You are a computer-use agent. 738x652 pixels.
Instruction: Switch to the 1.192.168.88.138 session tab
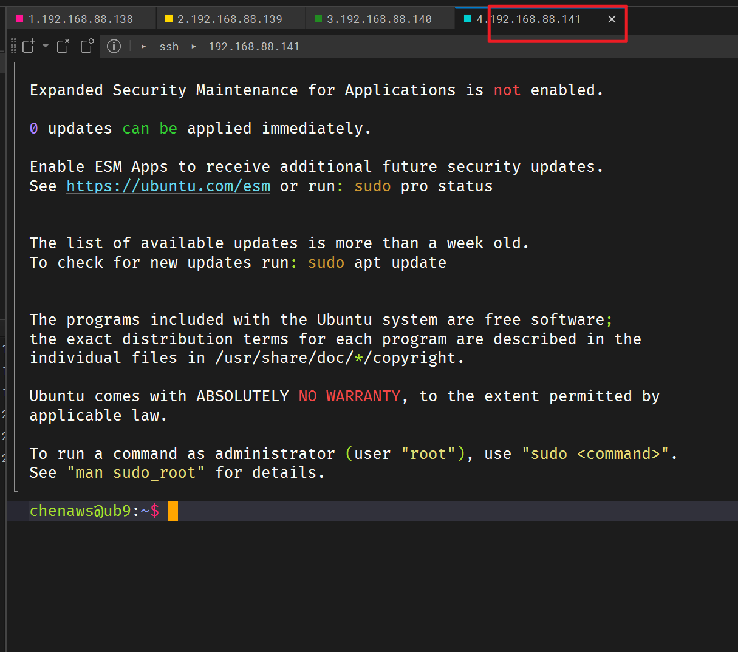81,19
